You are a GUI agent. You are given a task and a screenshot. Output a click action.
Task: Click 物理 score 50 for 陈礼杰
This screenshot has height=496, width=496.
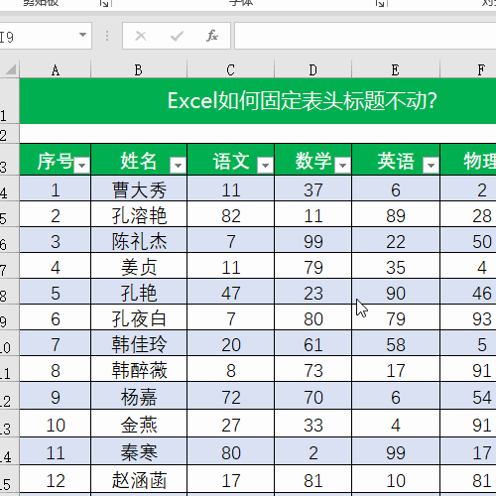click(468, 240)
